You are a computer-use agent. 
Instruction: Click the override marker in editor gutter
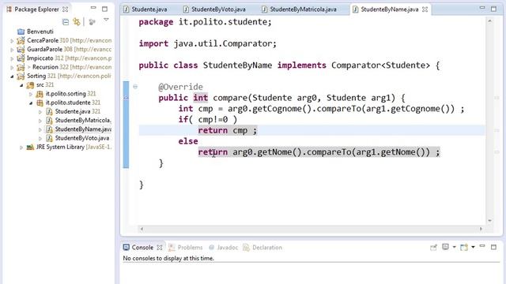click(126, 97)
